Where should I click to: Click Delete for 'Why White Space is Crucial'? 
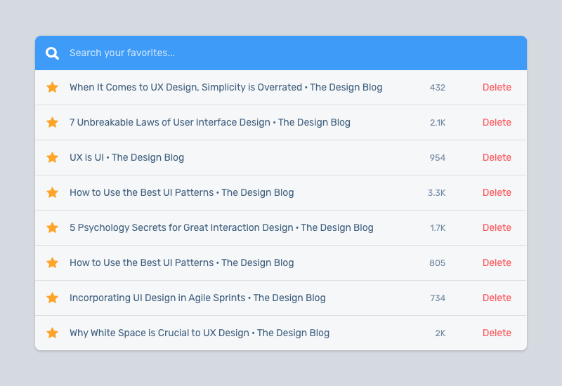tap(497, 333)
